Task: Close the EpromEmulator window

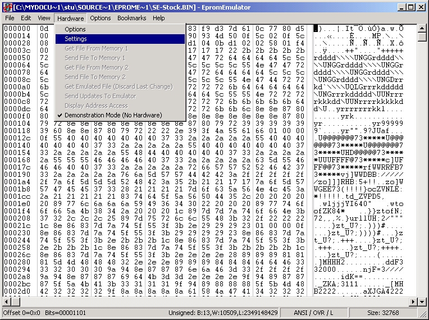Action: (x=421, y=7)
